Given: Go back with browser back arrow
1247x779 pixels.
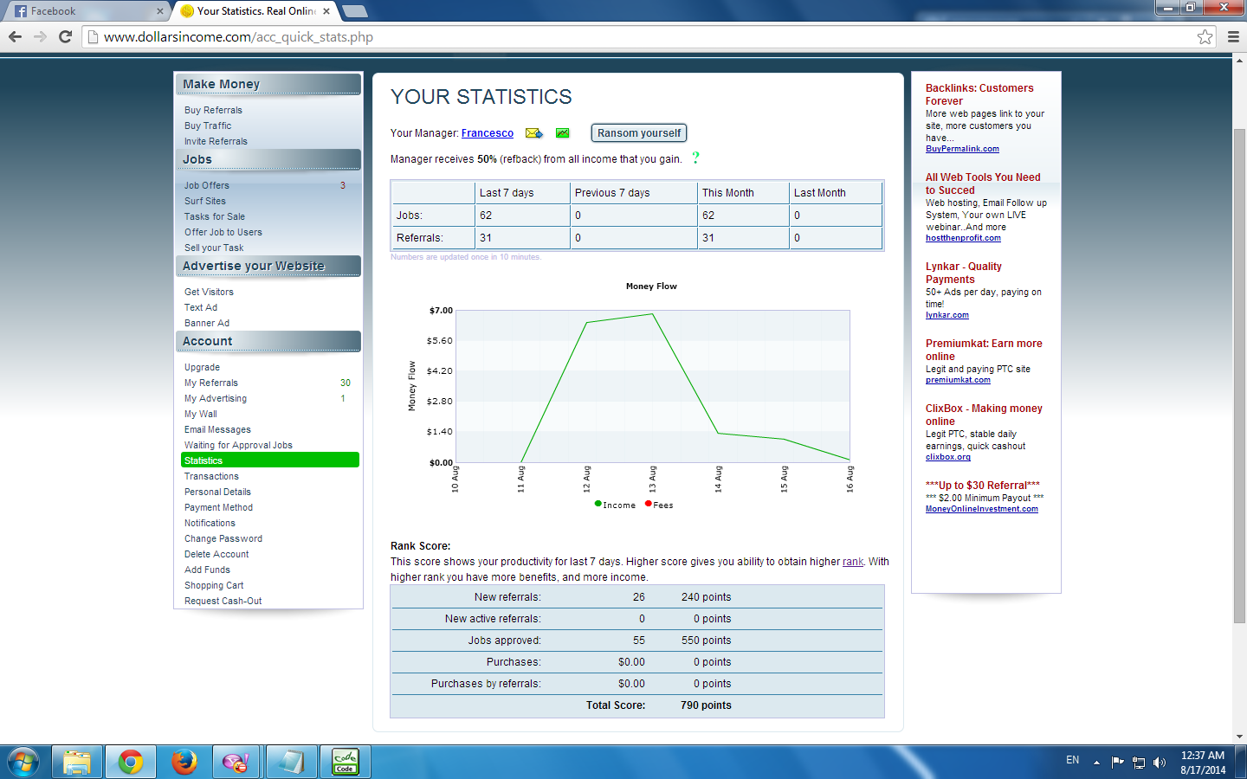Looking at the screenshot, I should (15, 36).
